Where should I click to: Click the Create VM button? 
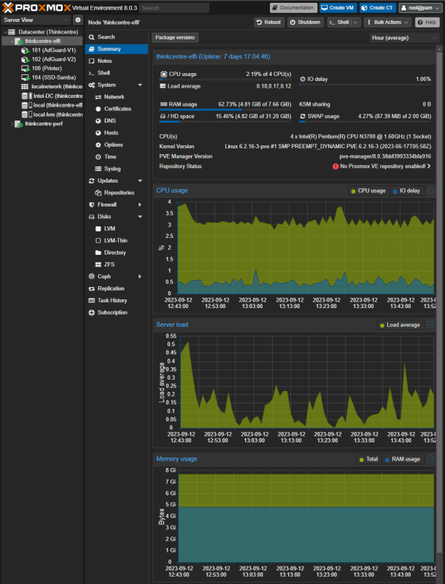click(x=338, y=8)
